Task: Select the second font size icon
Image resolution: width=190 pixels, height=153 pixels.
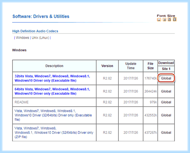Action: [164, 20]
